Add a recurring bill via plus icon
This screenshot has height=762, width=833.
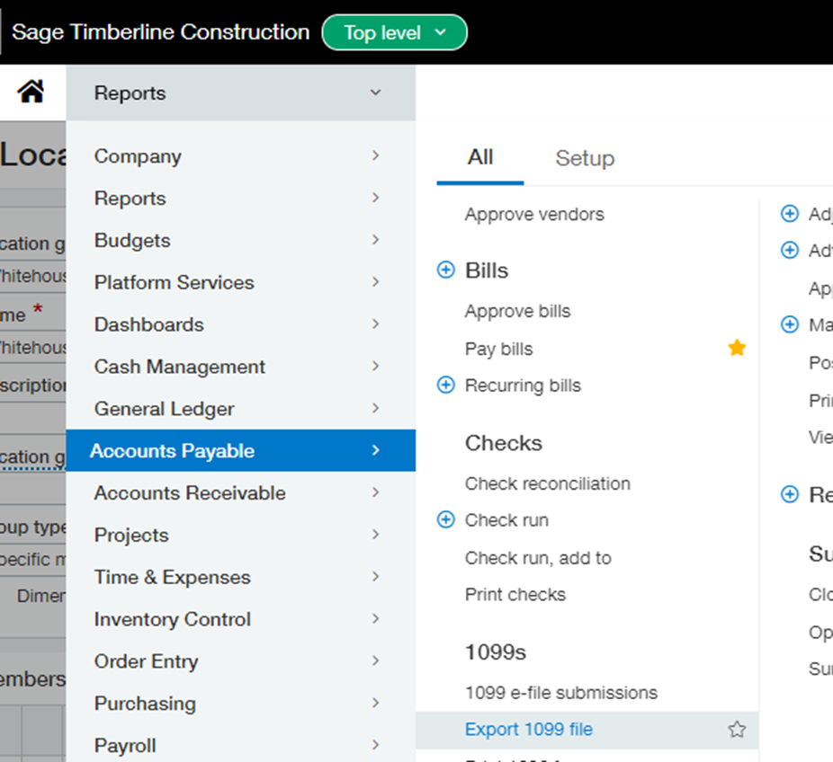[x=445, y=385]
